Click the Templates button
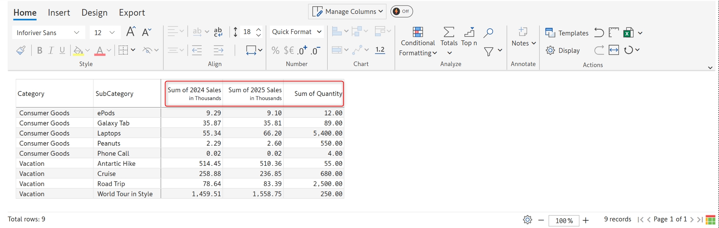 click(x=566, y=33)
